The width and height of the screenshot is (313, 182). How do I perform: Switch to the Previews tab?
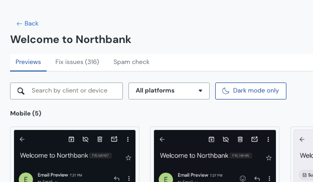(x=28, y=62)
